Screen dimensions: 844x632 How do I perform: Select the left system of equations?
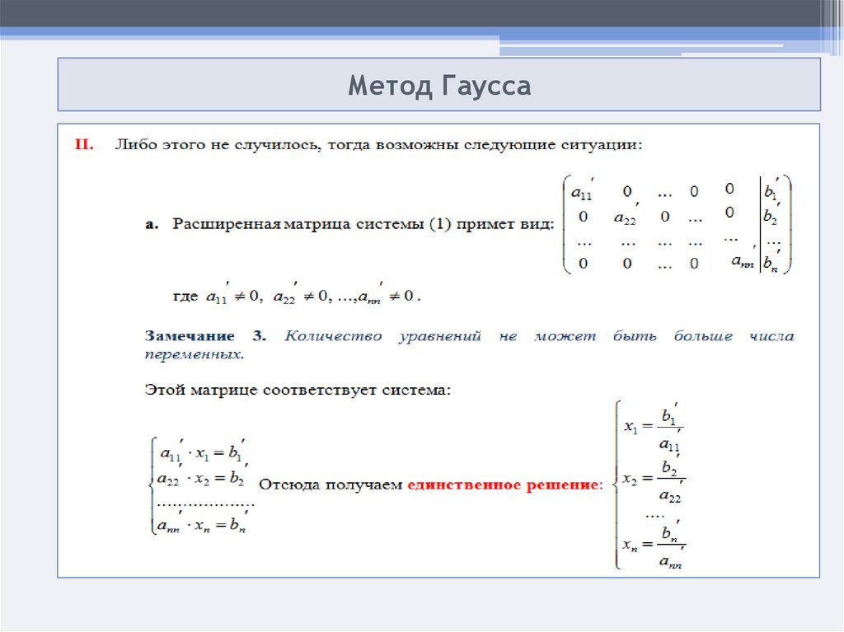(199, 486)
